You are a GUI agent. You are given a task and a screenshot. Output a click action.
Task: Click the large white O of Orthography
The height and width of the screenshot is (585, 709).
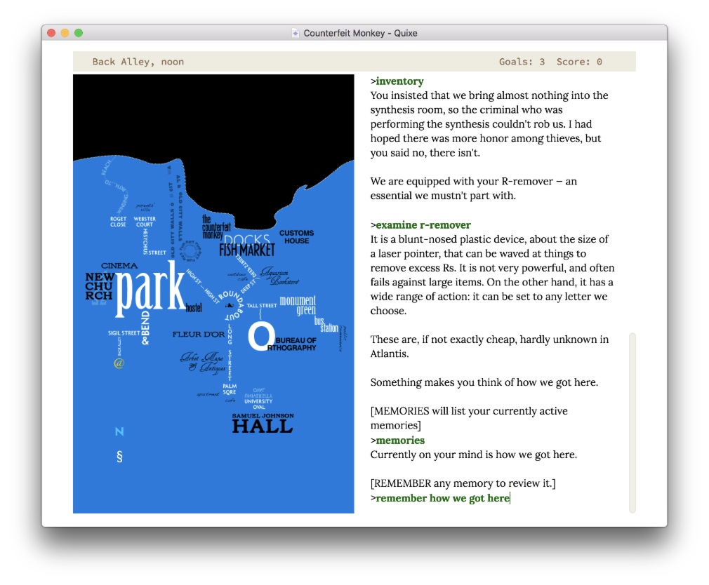coord(260,337)
